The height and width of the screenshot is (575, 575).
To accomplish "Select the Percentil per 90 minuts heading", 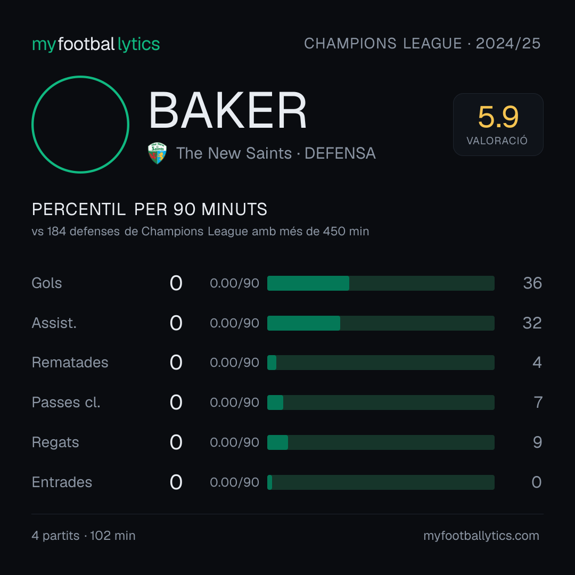I will pyautogui.click(x=150, y=209).
